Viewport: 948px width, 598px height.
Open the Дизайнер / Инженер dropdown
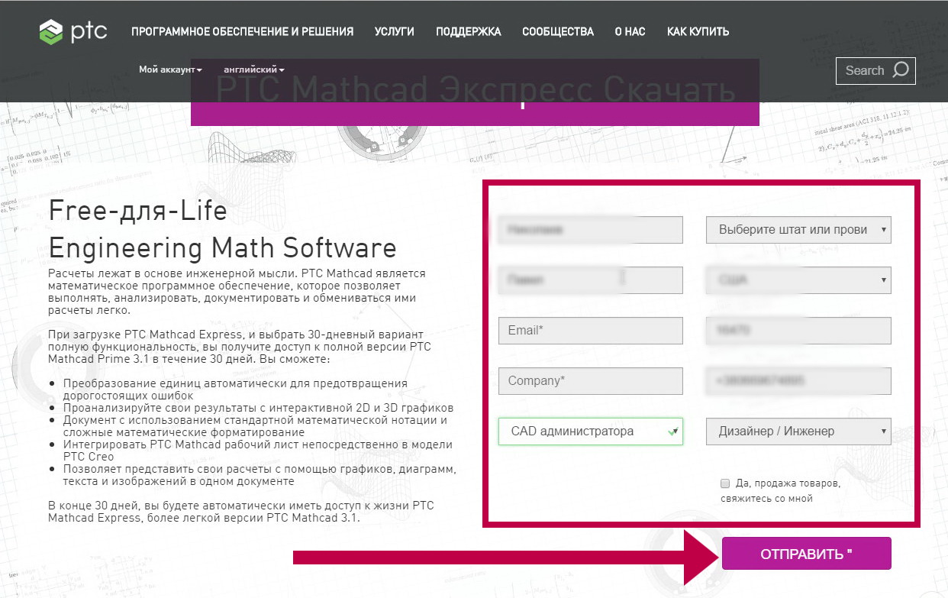point(798,432)
